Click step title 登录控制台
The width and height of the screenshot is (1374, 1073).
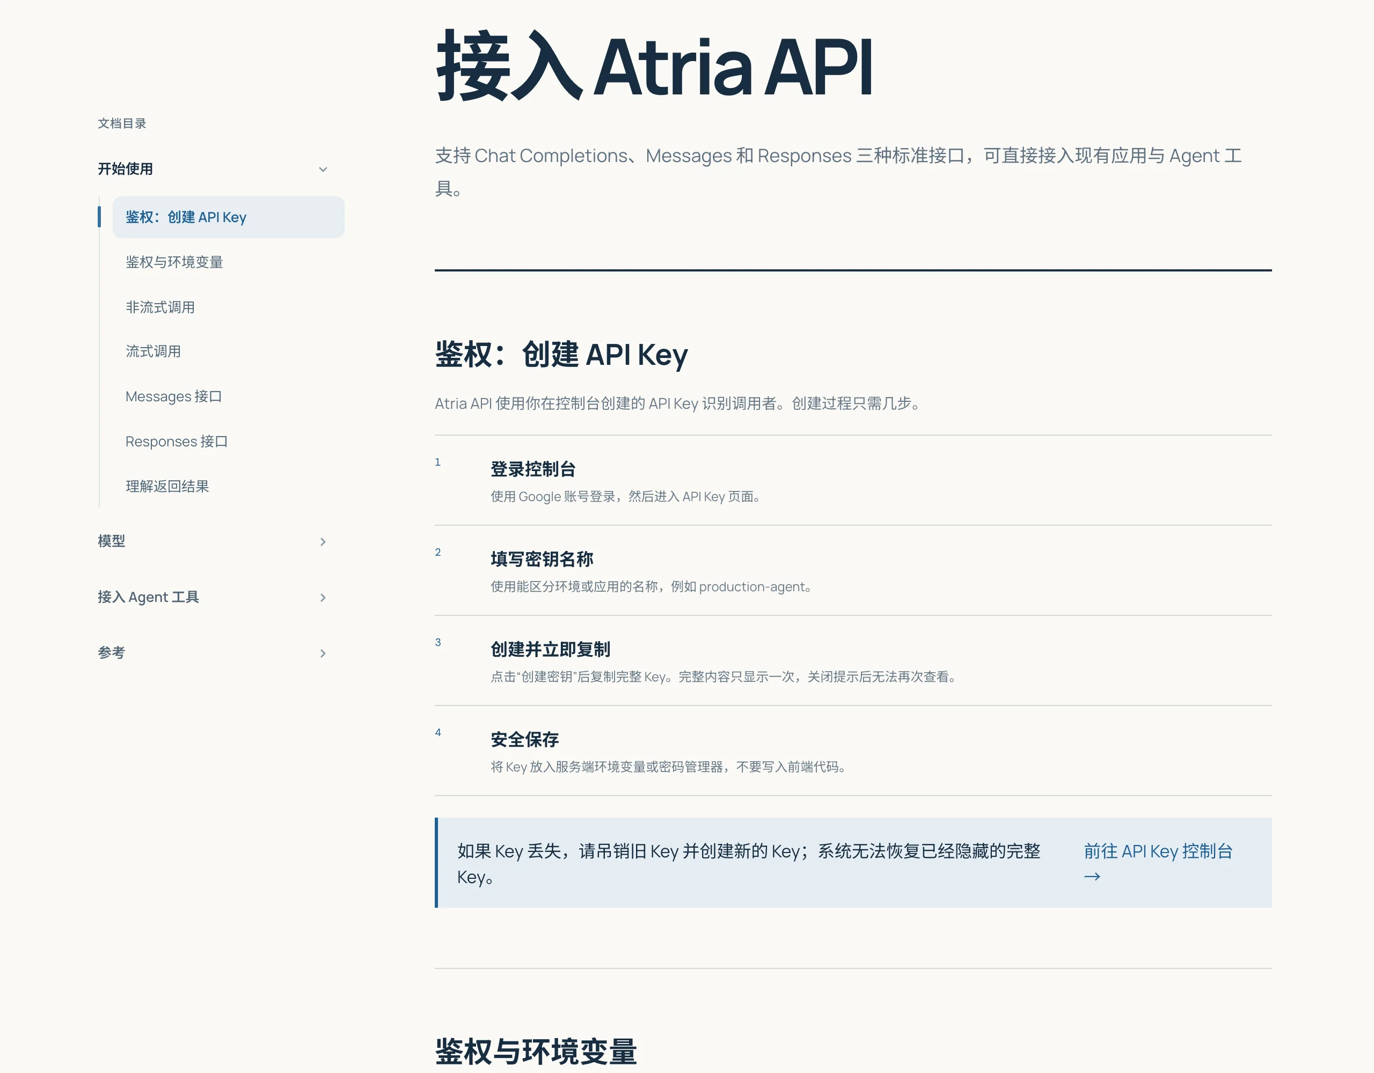(533, 469)
